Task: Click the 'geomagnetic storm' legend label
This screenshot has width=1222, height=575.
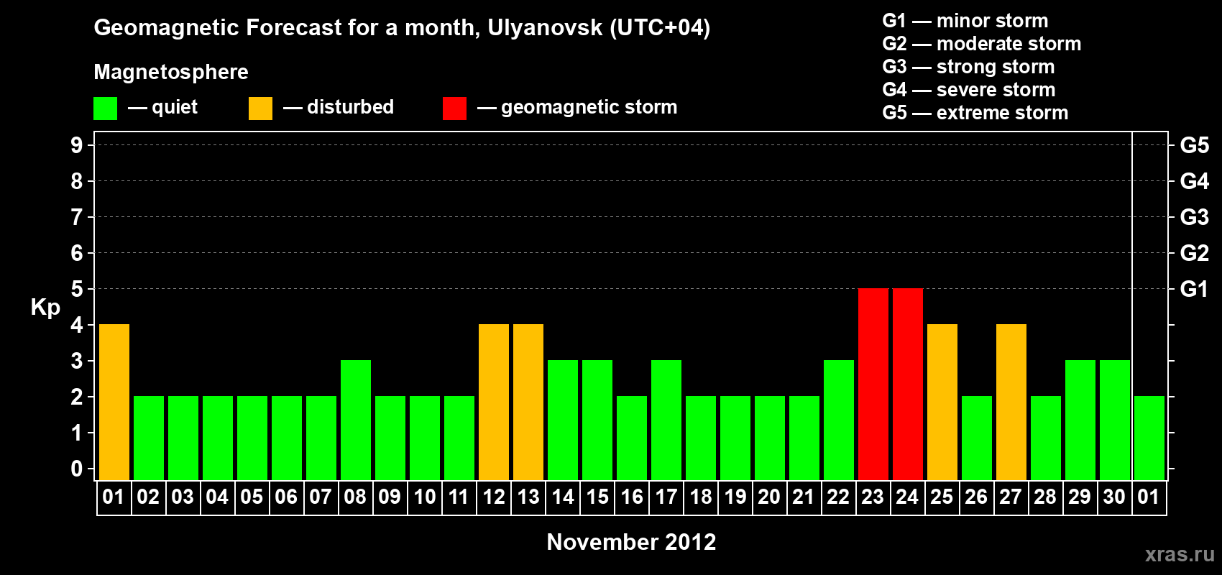Action: [589, 108]
